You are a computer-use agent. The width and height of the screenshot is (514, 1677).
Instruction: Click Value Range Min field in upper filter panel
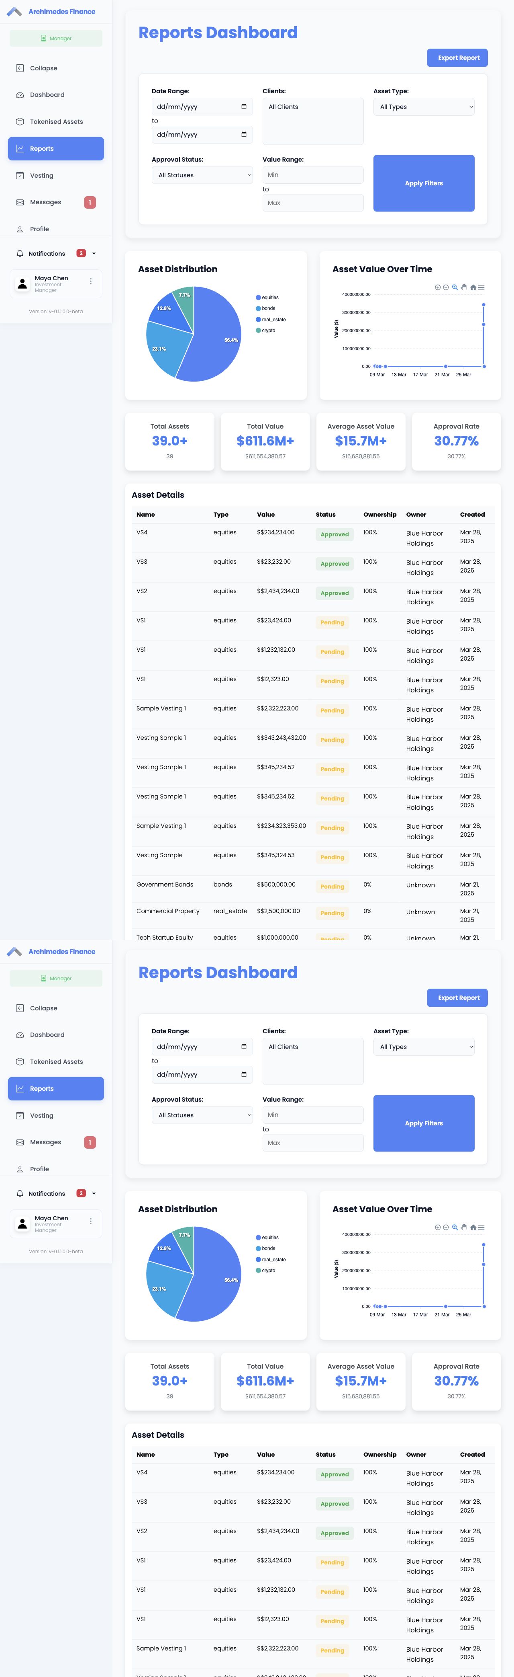click(313, 175)
